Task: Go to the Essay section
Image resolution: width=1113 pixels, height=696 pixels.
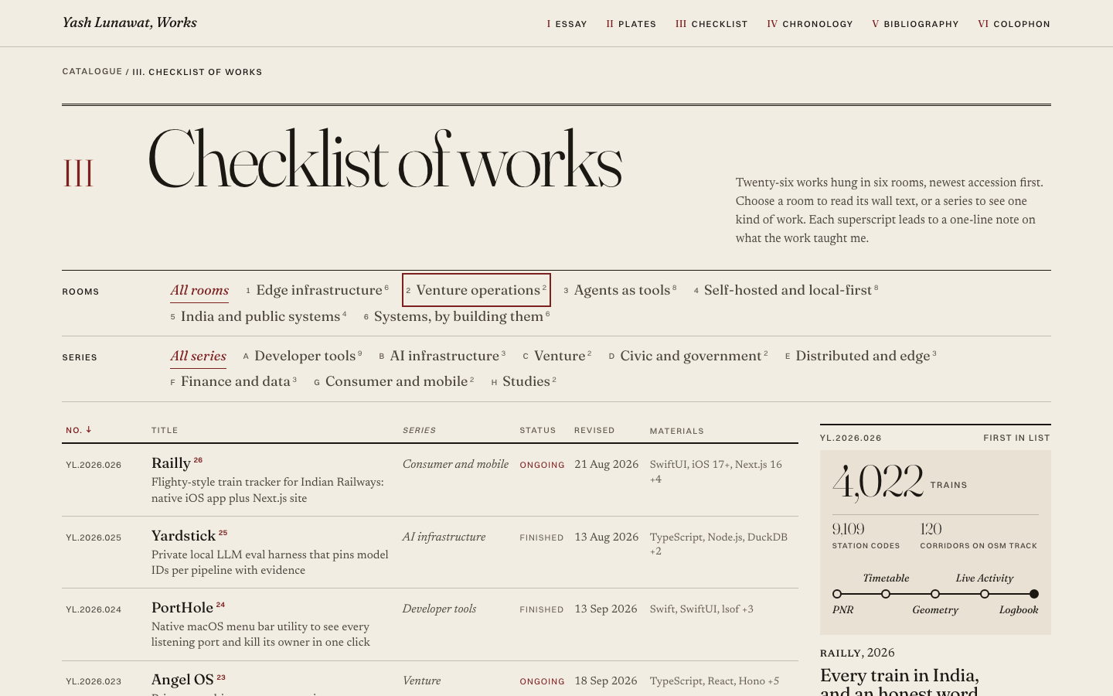Action: 567,24
